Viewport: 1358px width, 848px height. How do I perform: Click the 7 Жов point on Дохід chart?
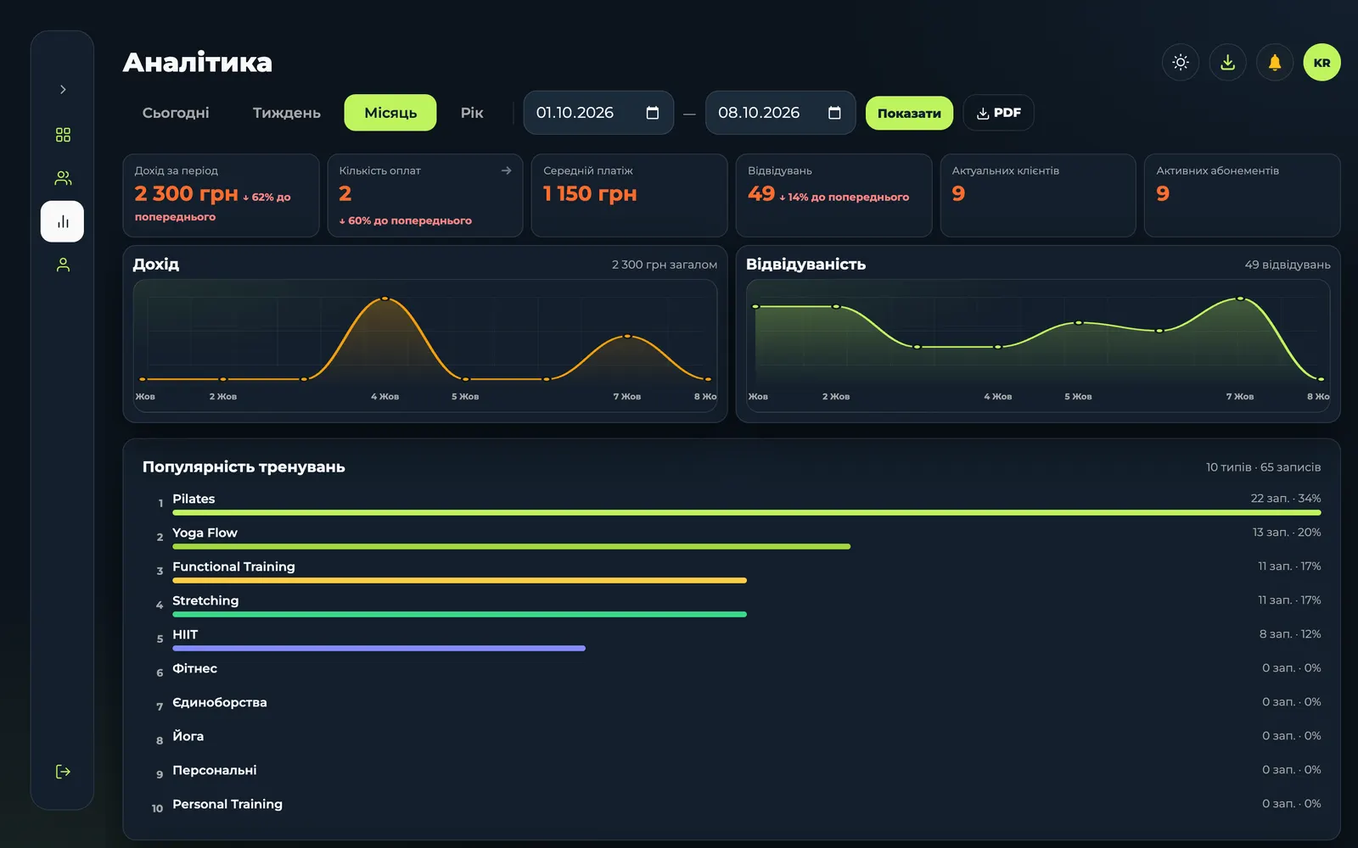[627, 337]
